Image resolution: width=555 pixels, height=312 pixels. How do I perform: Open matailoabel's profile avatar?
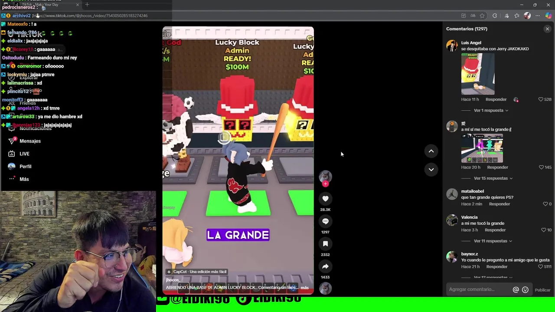452,194
